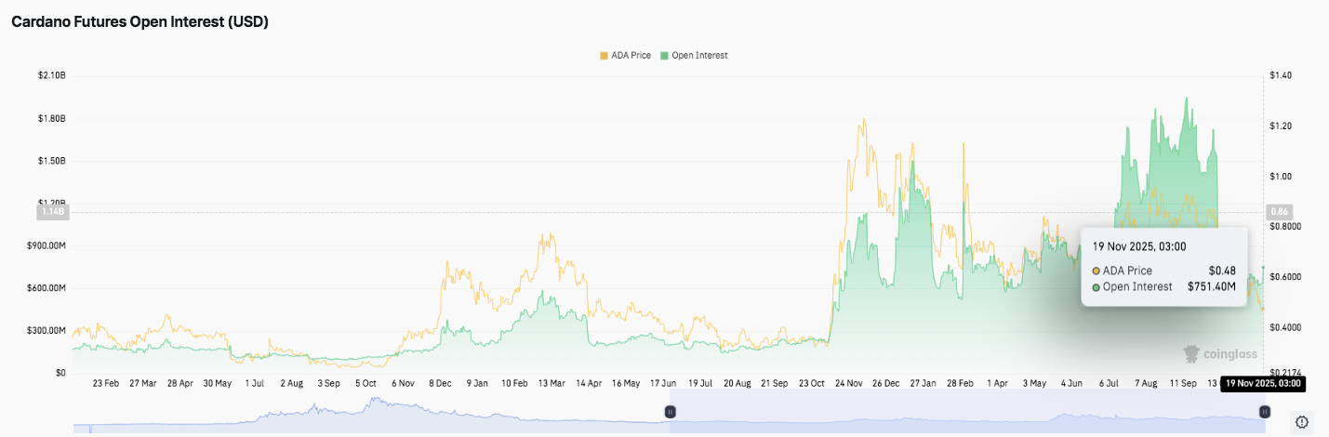Click the black 19 Nov 2025 x-axis marker
1329x437 pixels.
tap(1261, 383)
